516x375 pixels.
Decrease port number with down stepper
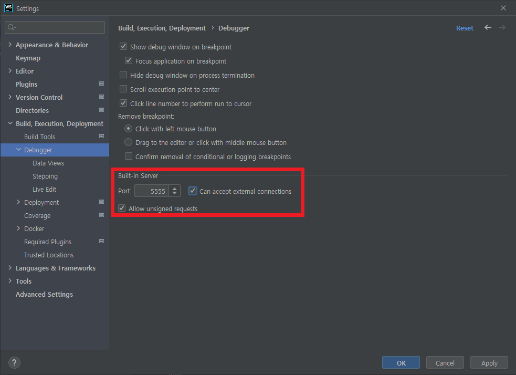click(174, 194)
